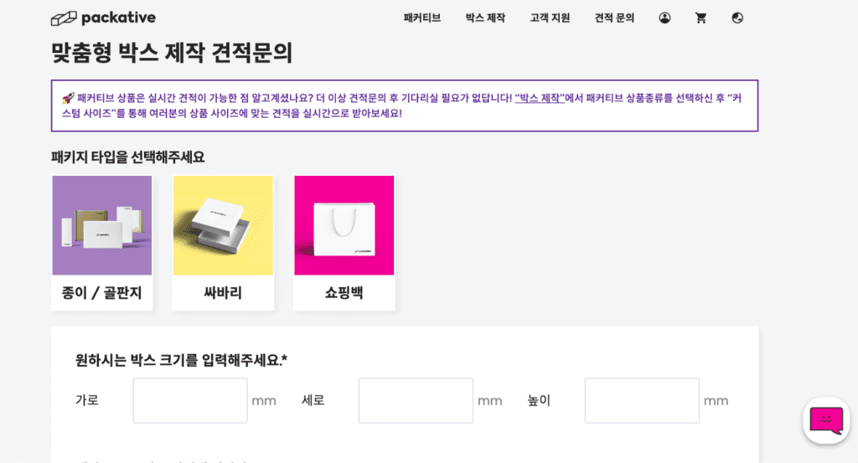Focus the 세로 length input field
The height and width of the screenshot is (463, 858).
416,400
